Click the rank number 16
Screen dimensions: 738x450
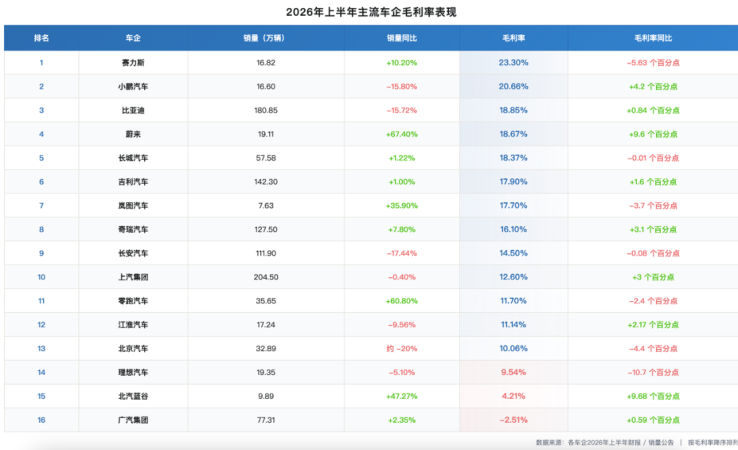pyautogui.click(x=42, y=420)
